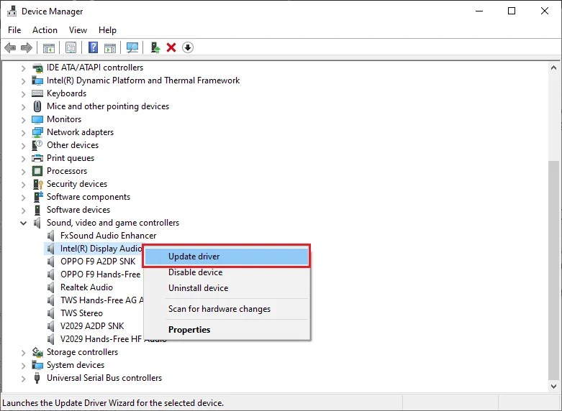Select FxSound Audio Enhancer device
Viewport: 562px width, 411px height.
click(x=108, y=236)
